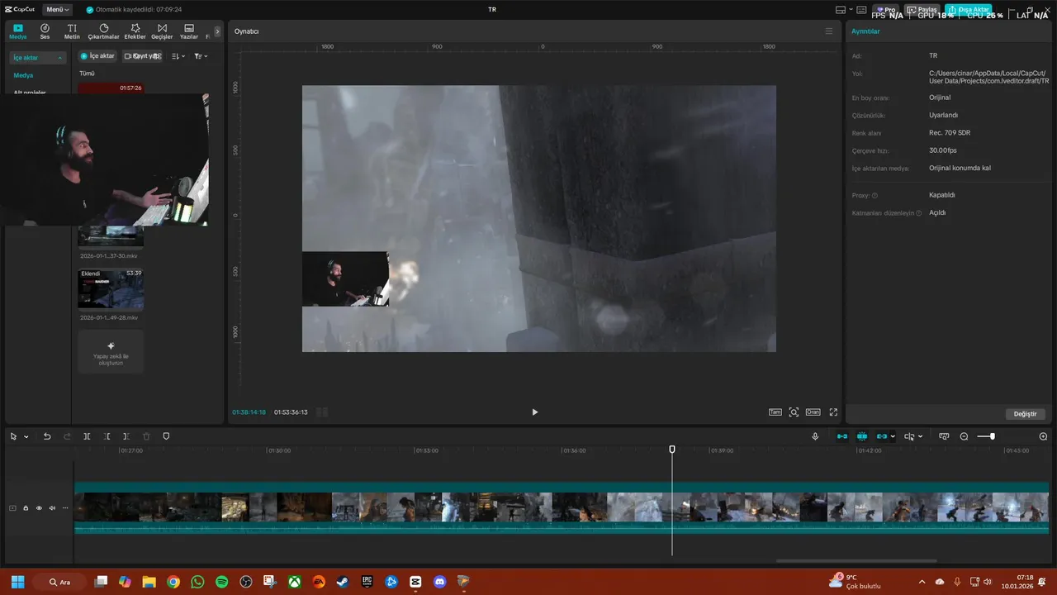
Task: Click Katmanları düzenleyin info icon
Action: 918,213
